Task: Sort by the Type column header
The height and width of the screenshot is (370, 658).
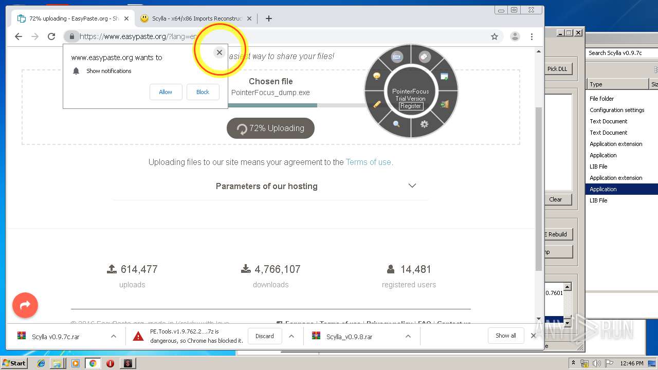Action: point(618,84)
